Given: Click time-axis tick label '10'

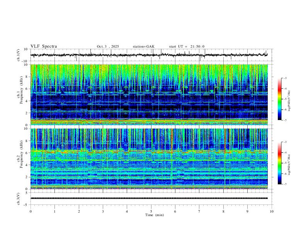Looking at the screenshot, I should [x=272, y=211].
